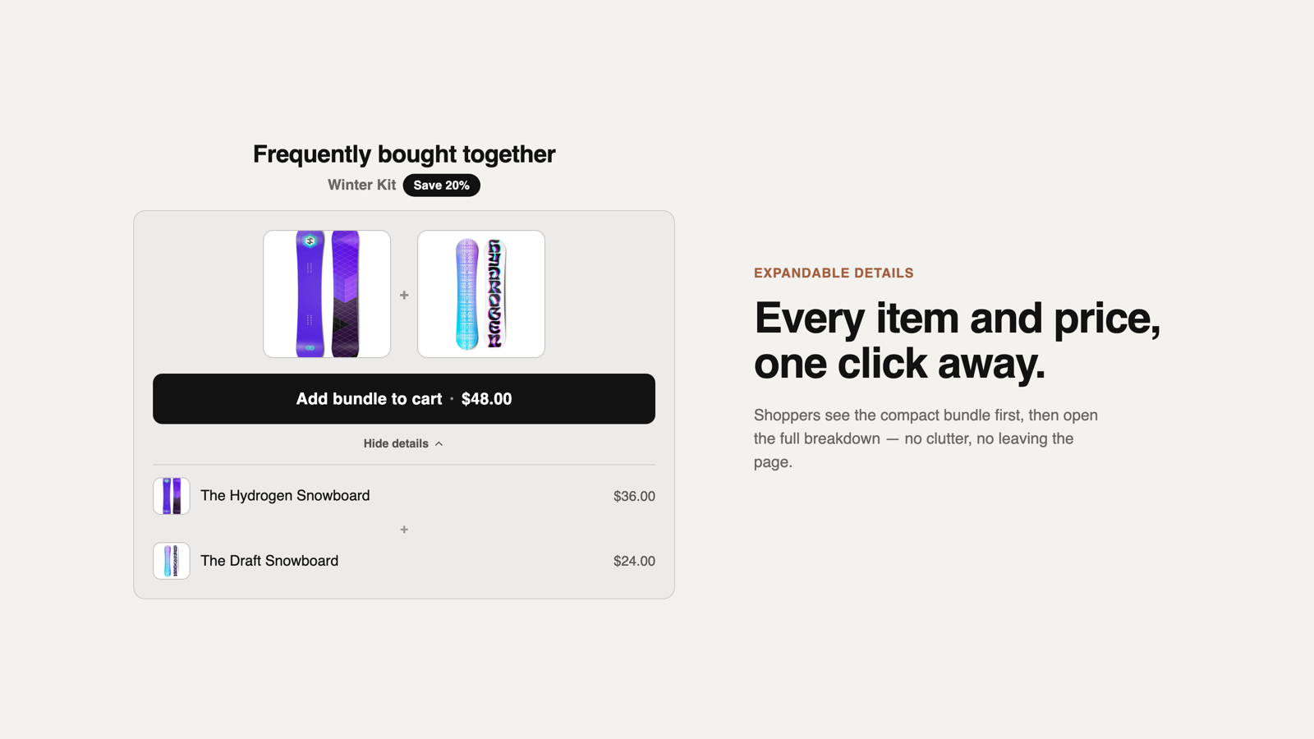
Task: Click the Winter Kit bundle name
Action: [361, 185]
